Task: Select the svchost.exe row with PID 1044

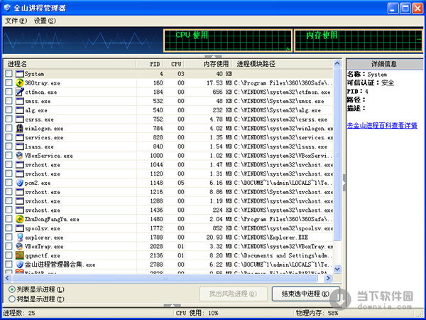Action: point(169,165)
